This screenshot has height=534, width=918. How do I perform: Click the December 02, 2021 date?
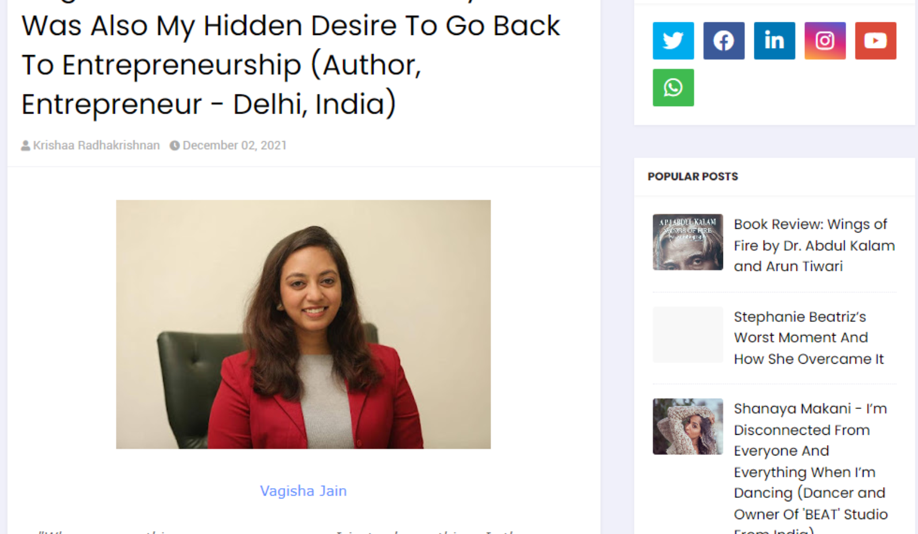(235, 146)
